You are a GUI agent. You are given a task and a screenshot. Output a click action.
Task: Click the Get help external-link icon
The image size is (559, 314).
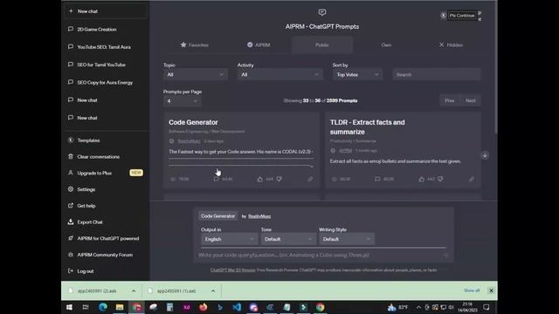point(71,206)
